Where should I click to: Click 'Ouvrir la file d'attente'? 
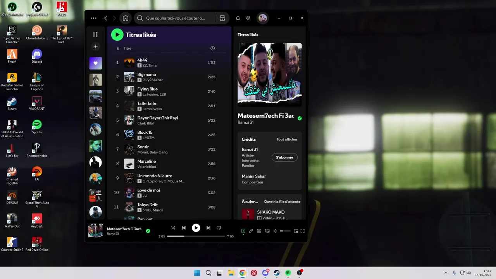(282, 201)
